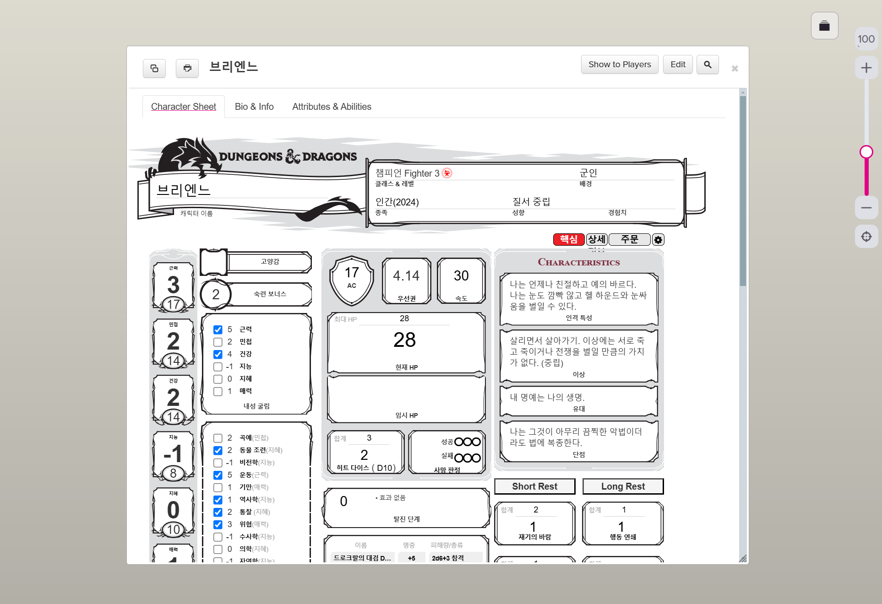Toggle 지능 saving throw proficiency checkbox
The width and height of the screenshot is (882, 604).
click(x=218, y=367)
